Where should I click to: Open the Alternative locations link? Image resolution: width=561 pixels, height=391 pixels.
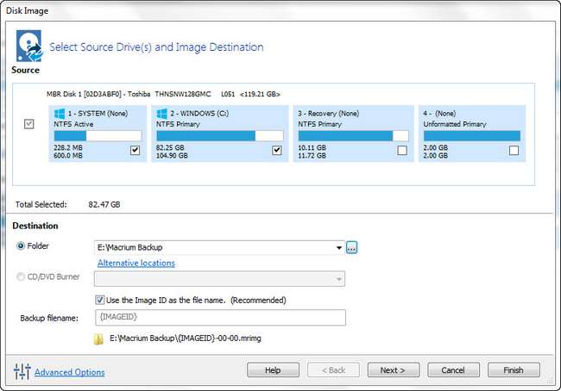coord(136,263)
